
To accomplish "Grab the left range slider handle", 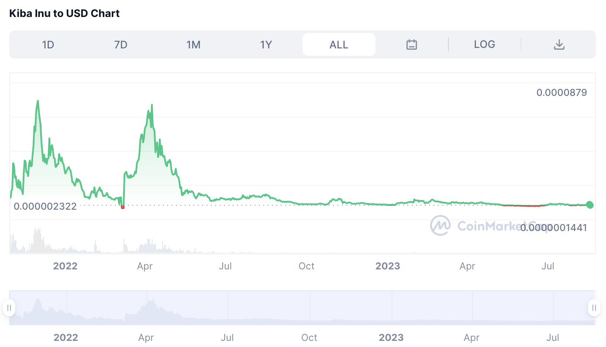I will pos(9,308).
